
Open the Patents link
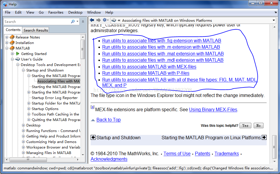[202, 154]
